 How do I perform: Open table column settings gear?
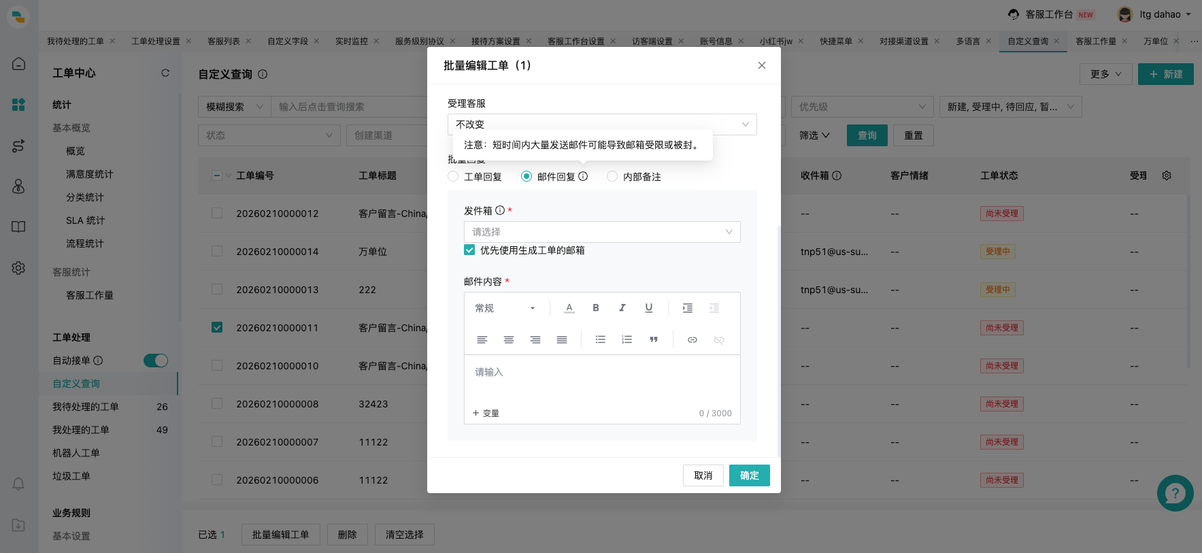(1167, 175)
